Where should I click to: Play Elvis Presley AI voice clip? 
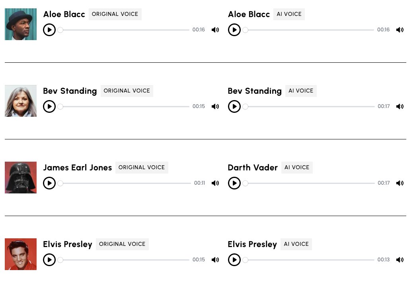point(234,260)
